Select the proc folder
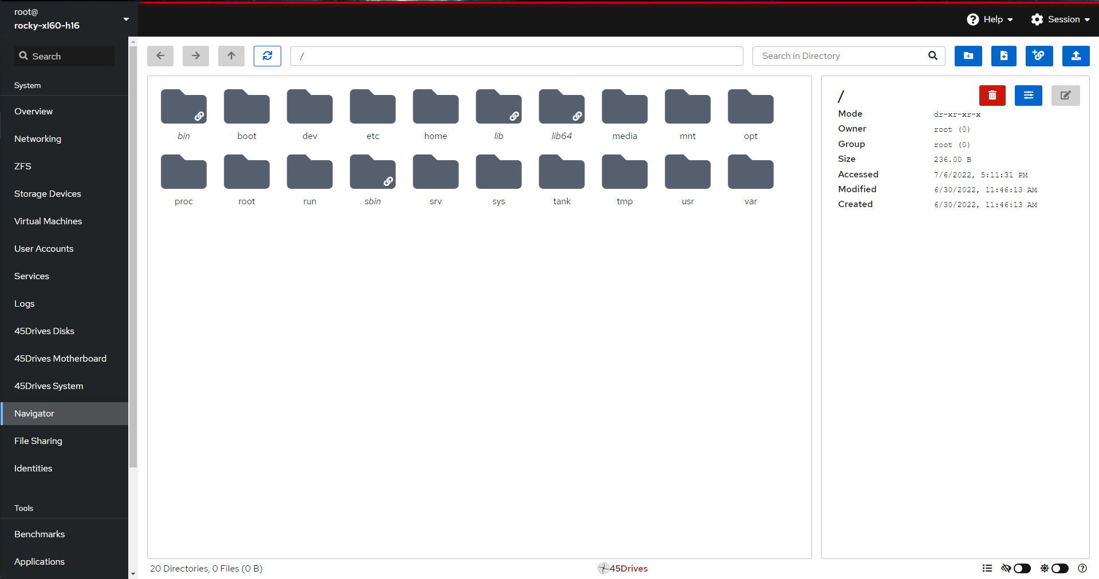 point(184,180)
